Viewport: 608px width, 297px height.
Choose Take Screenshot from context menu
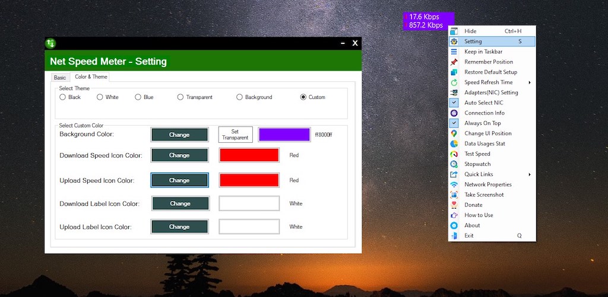click(x=484, y=194)
